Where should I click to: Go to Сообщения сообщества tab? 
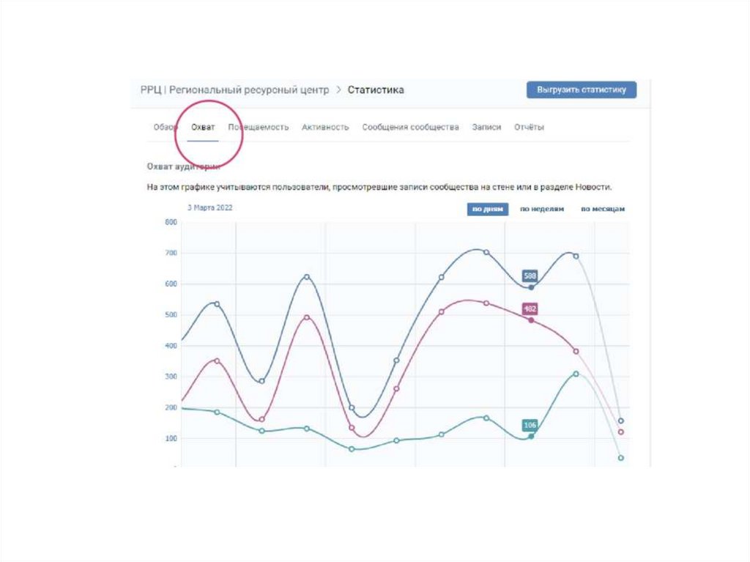click(410, 127)
